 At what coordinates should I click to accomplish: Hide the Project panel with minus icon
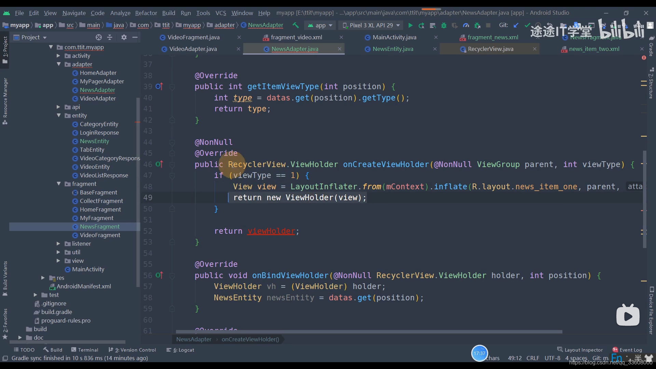pos(135,37)
